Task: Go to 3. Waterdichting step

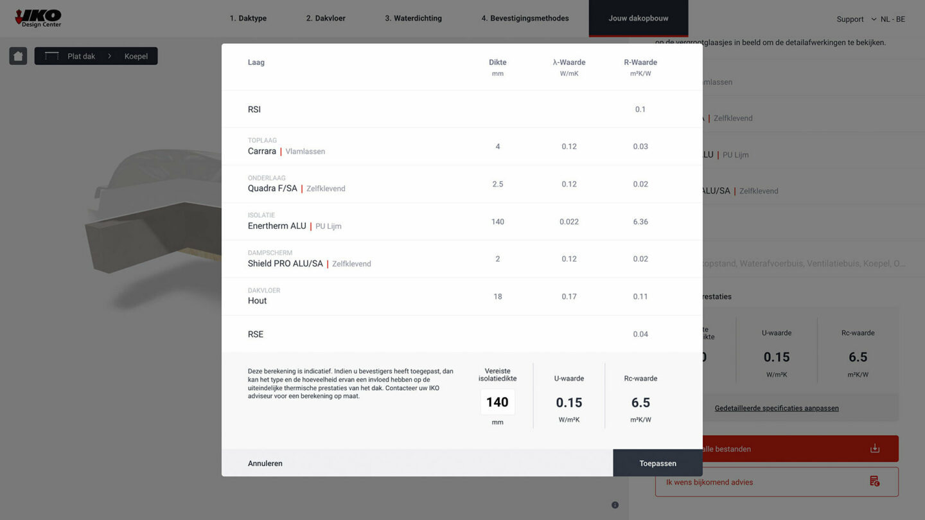Action: (x=413, y=18)
